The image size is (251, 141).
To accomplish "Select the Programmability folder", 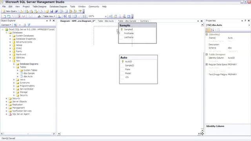I will 27,86.
